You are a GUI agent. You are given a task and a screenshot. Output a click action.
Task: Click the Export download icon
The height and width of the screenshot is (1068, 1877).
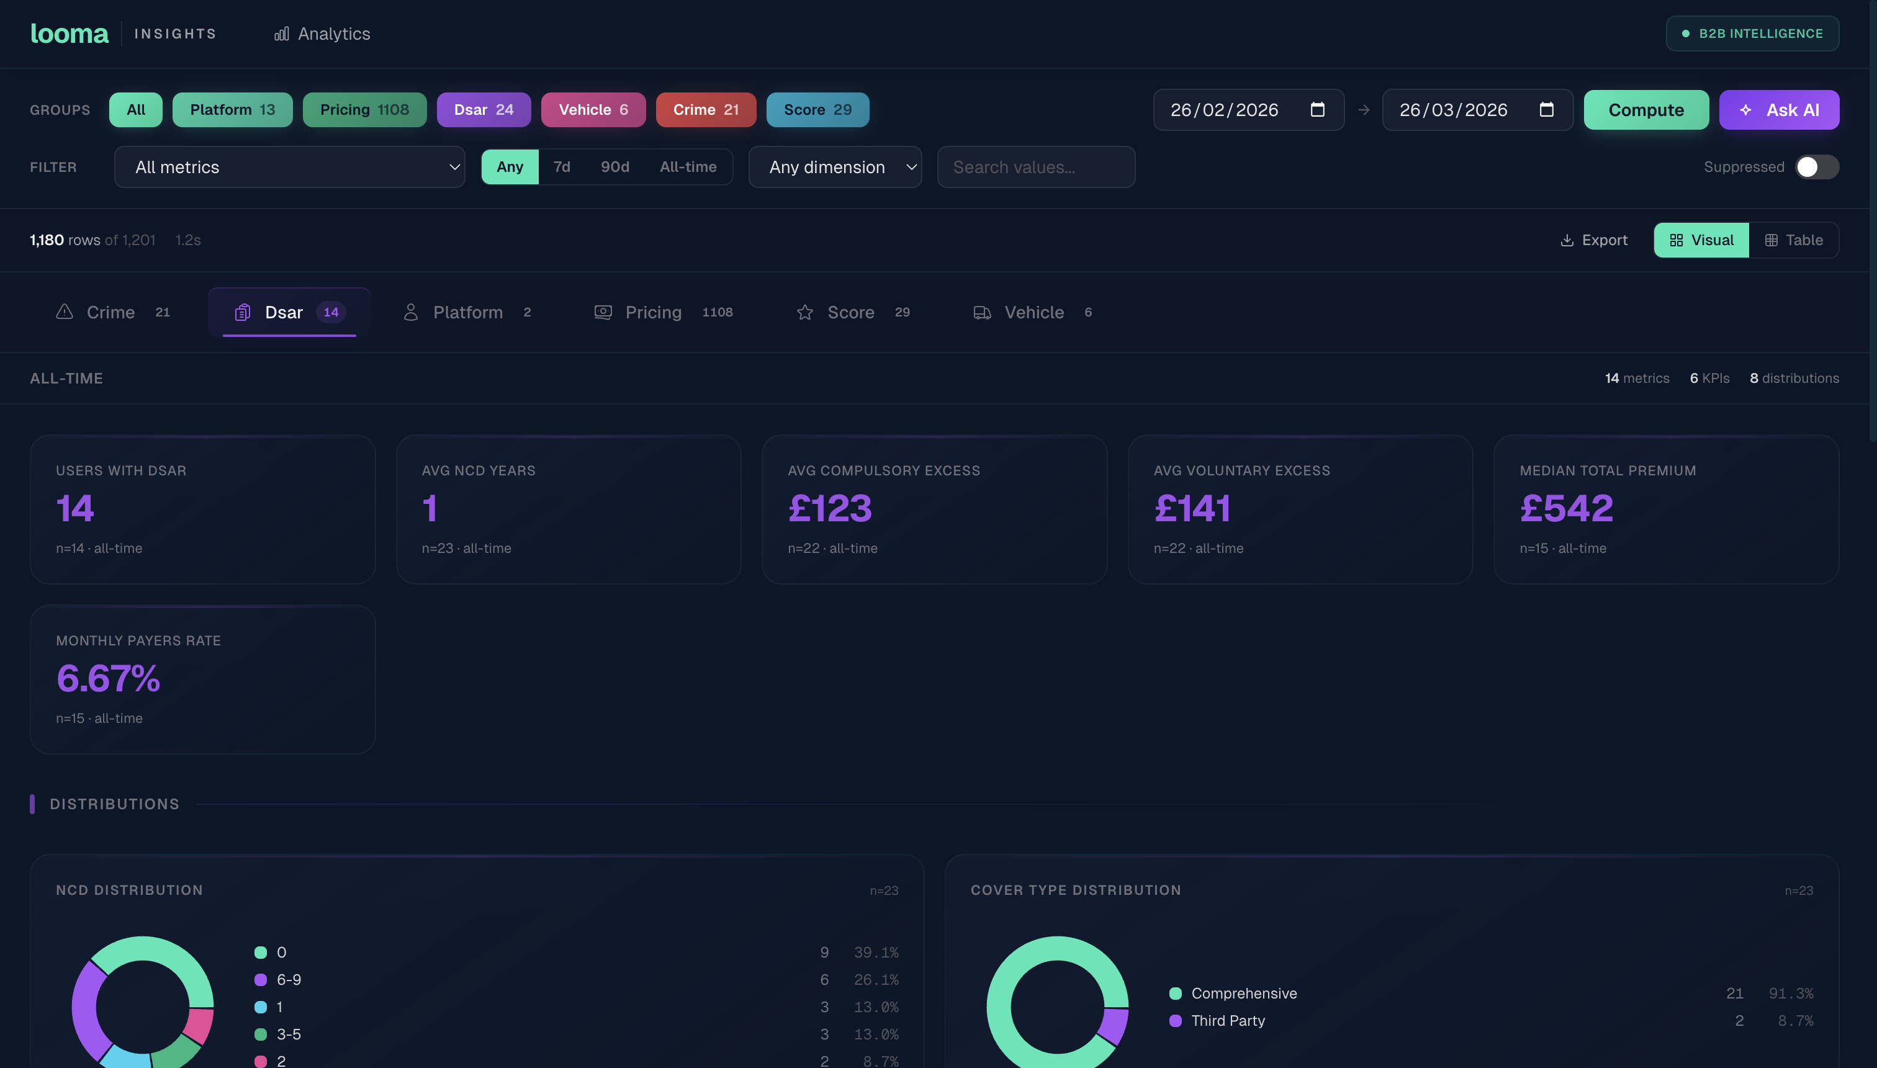[1567, 240]
